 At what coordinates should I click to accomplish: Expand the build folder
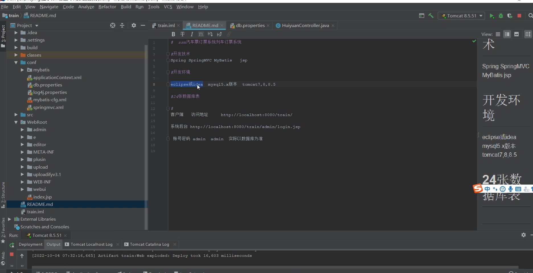tap(16, 47)
